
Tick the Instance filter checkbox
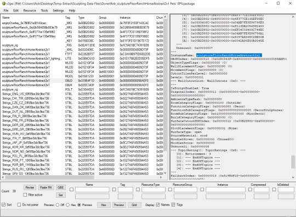[x=202, y=190]
